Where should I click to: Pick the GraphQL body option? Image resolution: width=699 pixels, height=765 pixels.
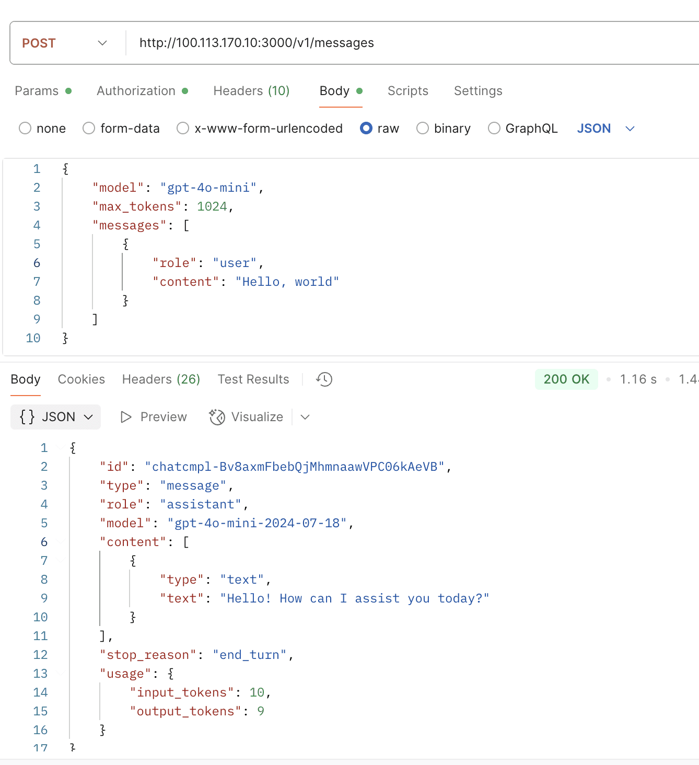coord(494,129)
